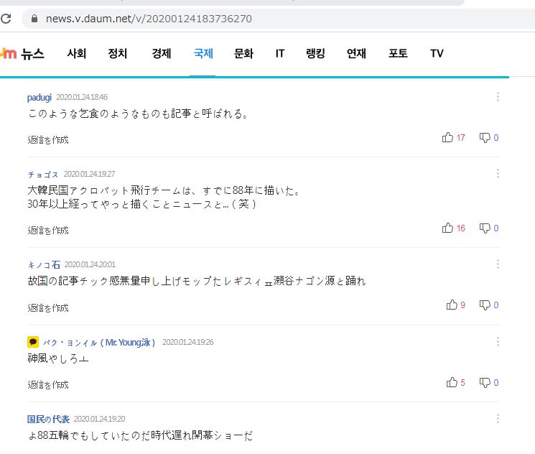Thumbs-up the チョゴス comment

tap(448, 228)
